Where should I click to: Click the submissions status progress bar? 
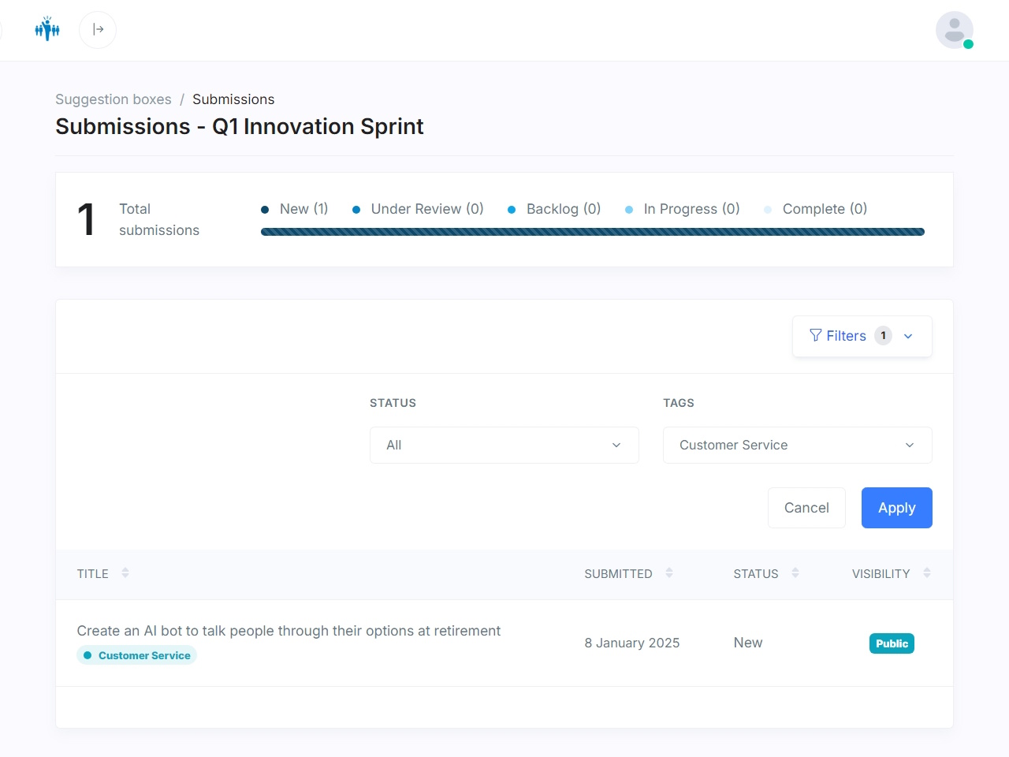[x=592, y=231]
